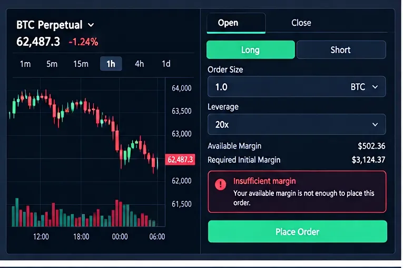Choose the Long position side
Screen dimensions: 403x268
tap(251, 49)
